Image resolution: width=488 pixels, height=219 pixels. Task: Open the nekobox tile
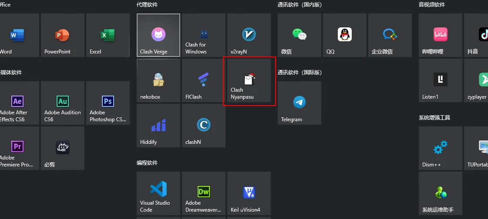(158, 80)
